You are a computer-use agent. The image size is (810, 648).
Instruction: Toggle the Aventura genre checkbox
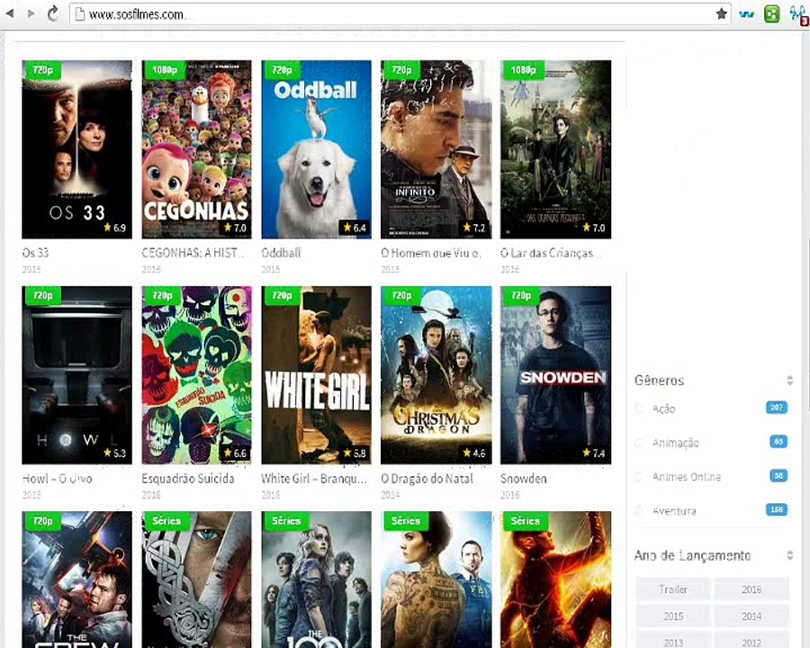click(x=640, y=510)
